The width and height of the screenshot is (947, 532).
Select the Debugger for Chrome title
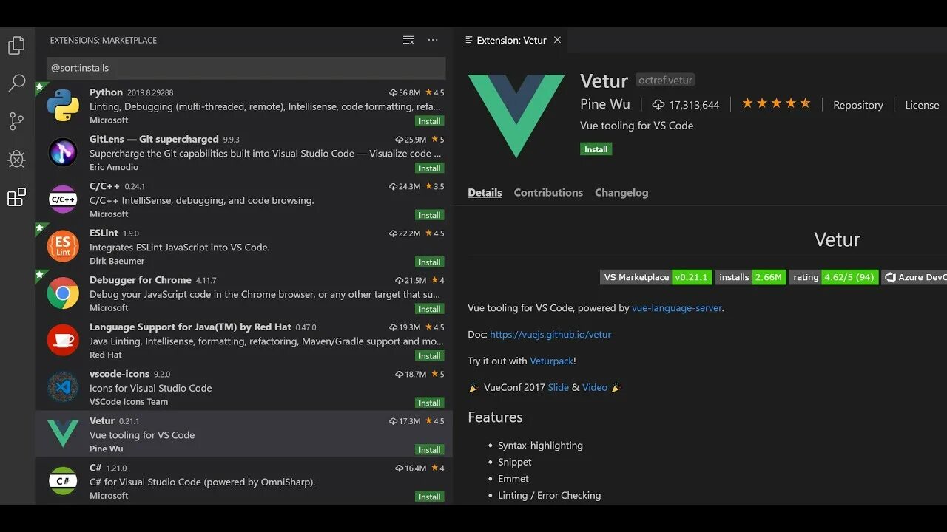(141, 280)
